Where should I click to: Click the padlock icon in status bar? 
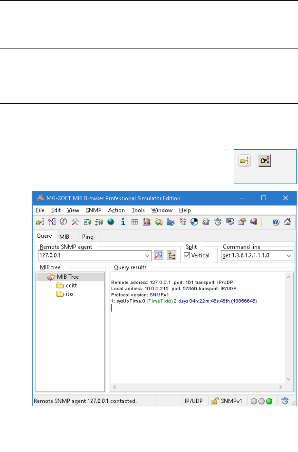(x=214, y=401)
